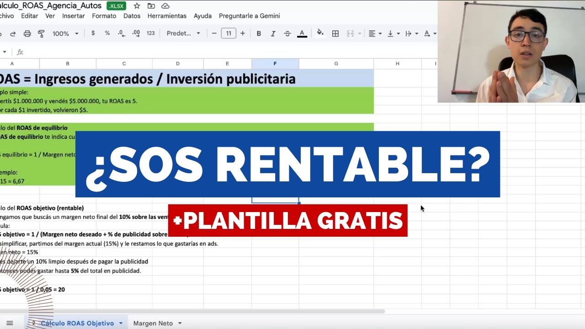Open the Datos menu
The height and width of the screenshot is (329, 585).
[x=132, y=16]
